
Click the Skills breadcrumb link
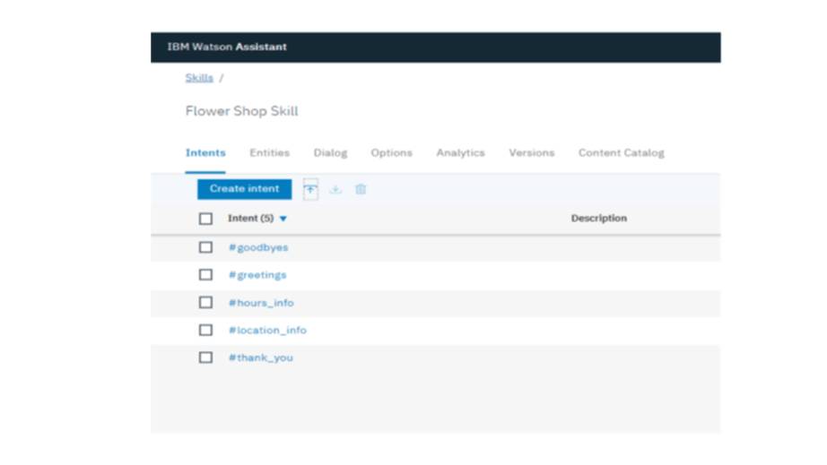pyautogui.click(x=199, y=78)
